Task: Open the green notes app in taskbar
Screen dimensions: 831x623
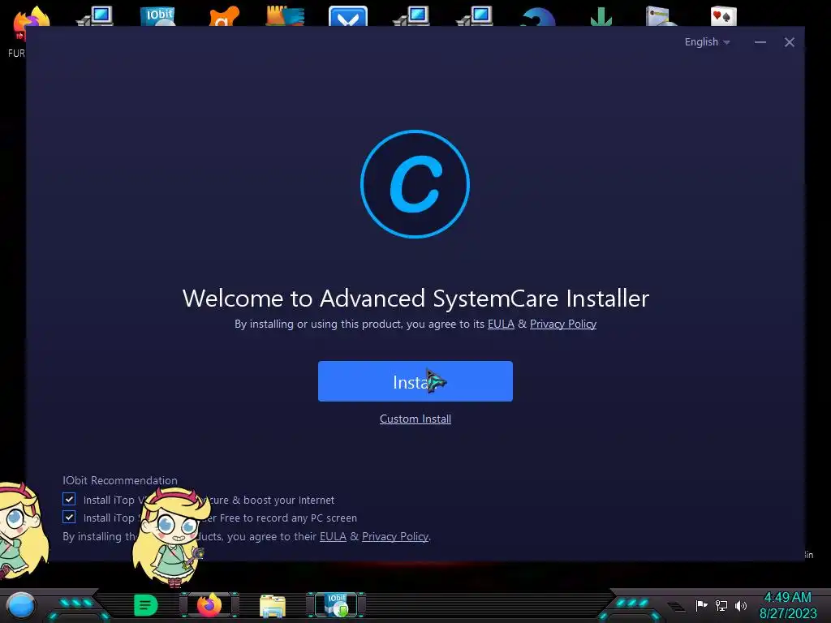Action: tap(146, 605)
